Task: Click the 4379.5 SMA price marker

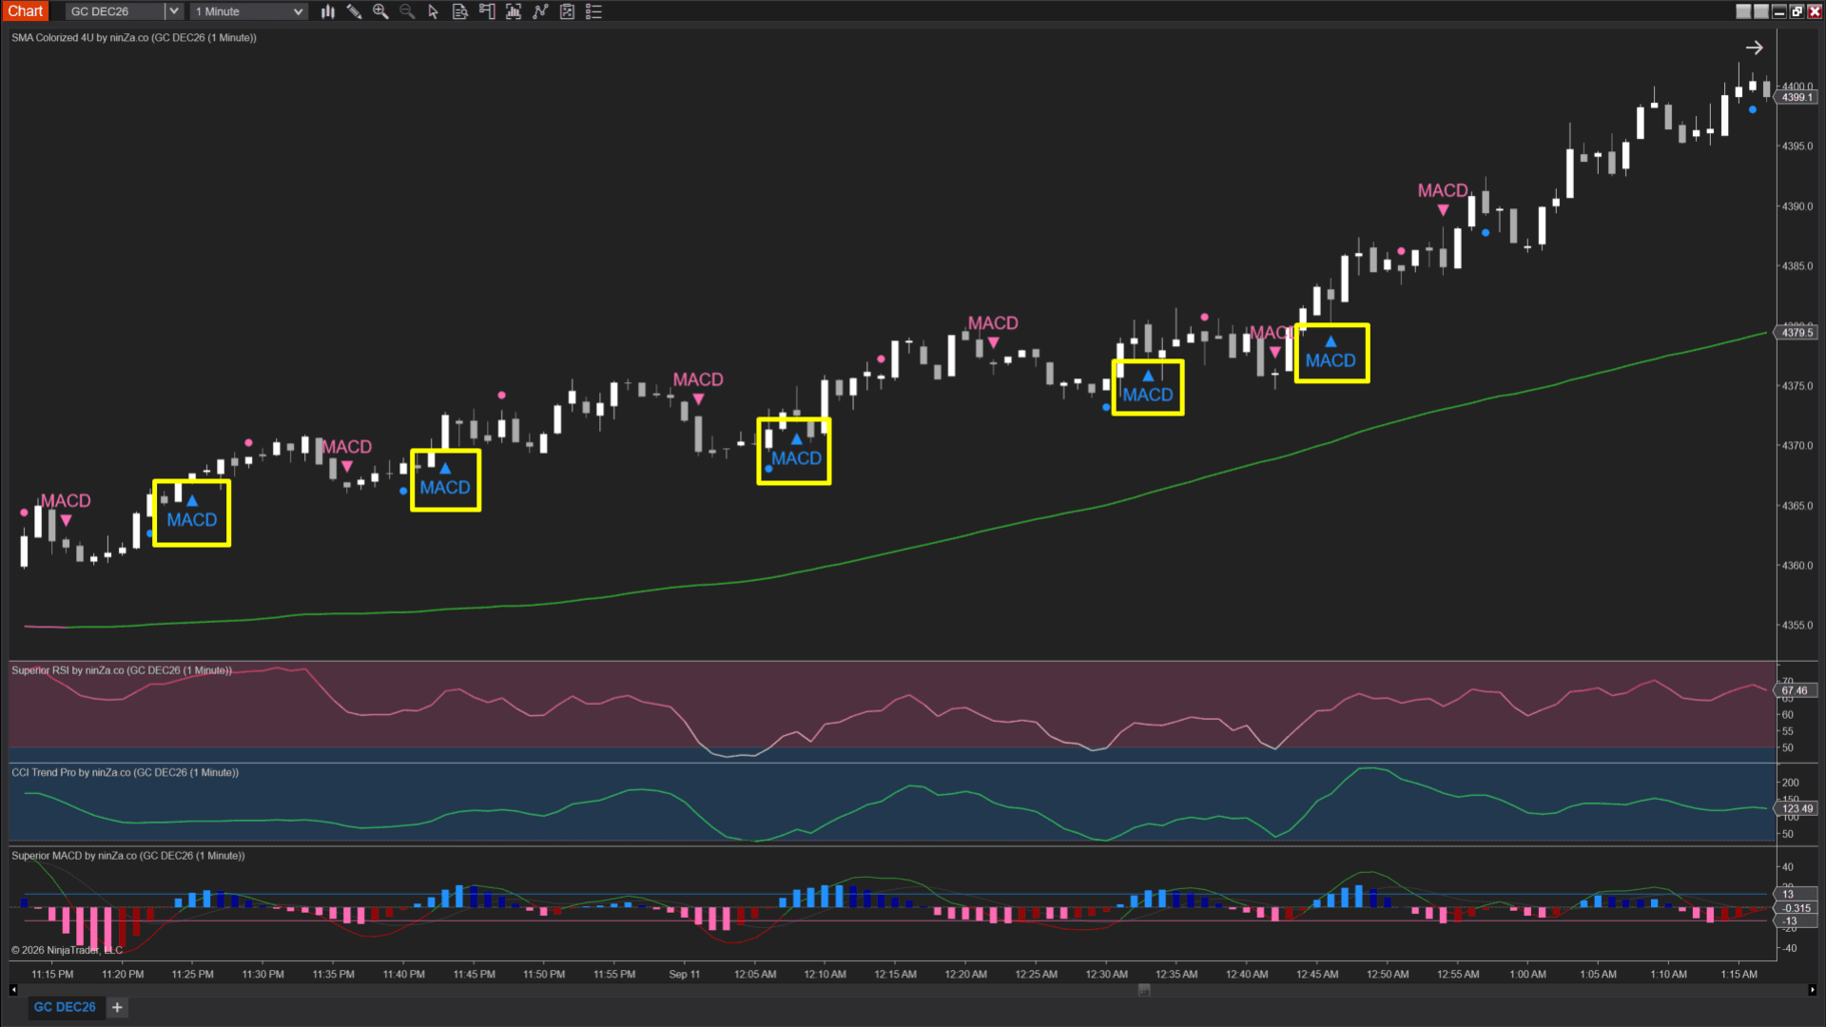Action: click(x=1797, y=333)
